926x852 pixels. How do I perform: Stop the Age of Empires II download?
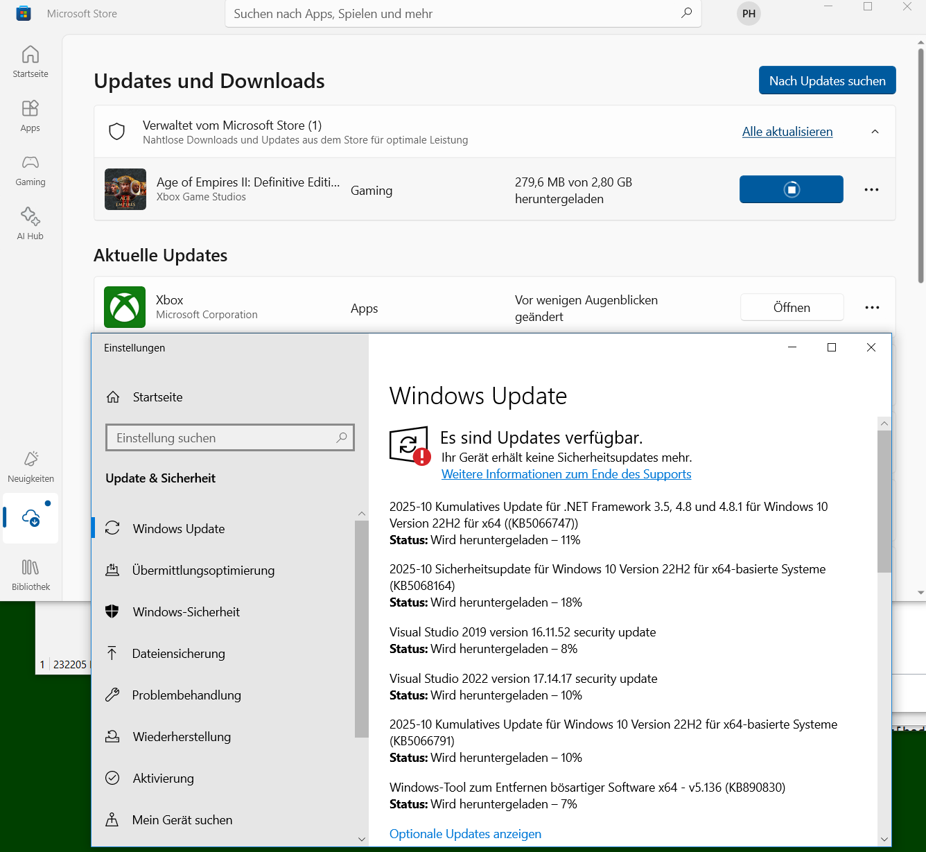[791, 189]
